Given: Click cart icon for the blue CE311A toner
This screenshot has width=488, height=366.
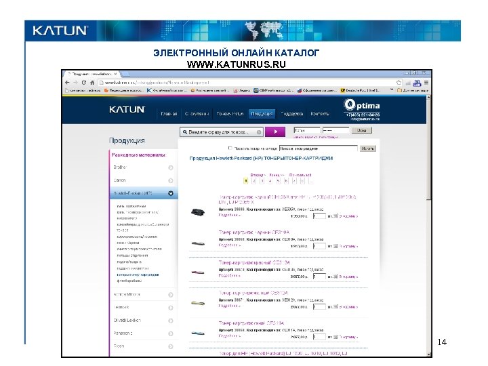Looking at the screenshot, I should coord(335,337).
